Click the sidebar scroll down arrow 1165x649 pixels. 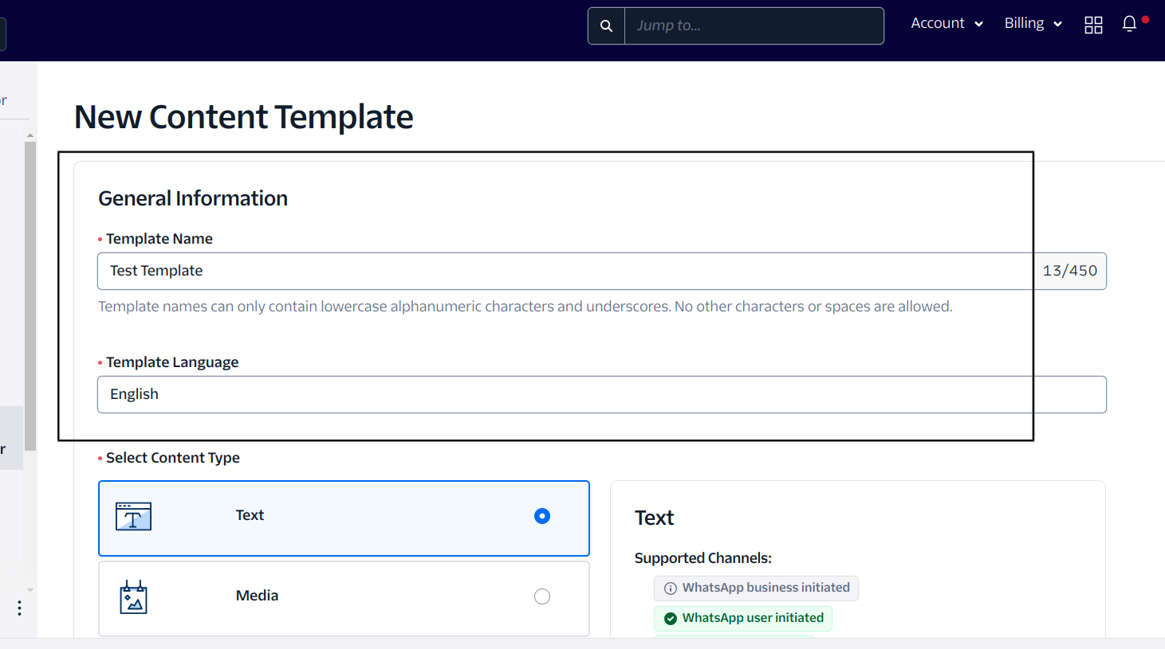[x=30, y=590]
